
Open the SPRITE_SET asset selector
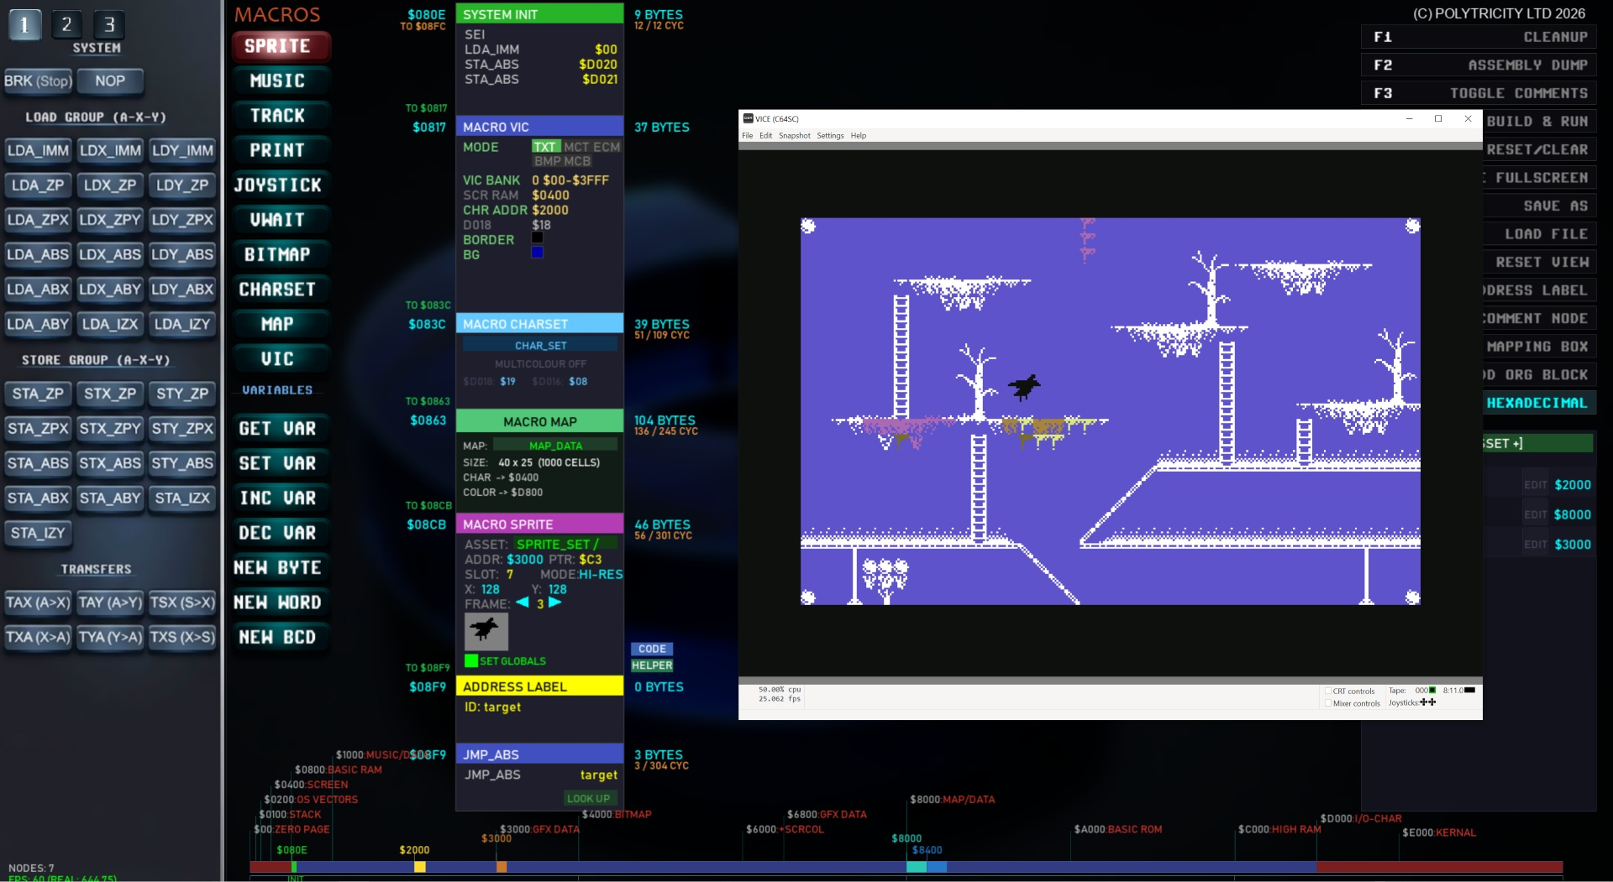coord(557,545)
